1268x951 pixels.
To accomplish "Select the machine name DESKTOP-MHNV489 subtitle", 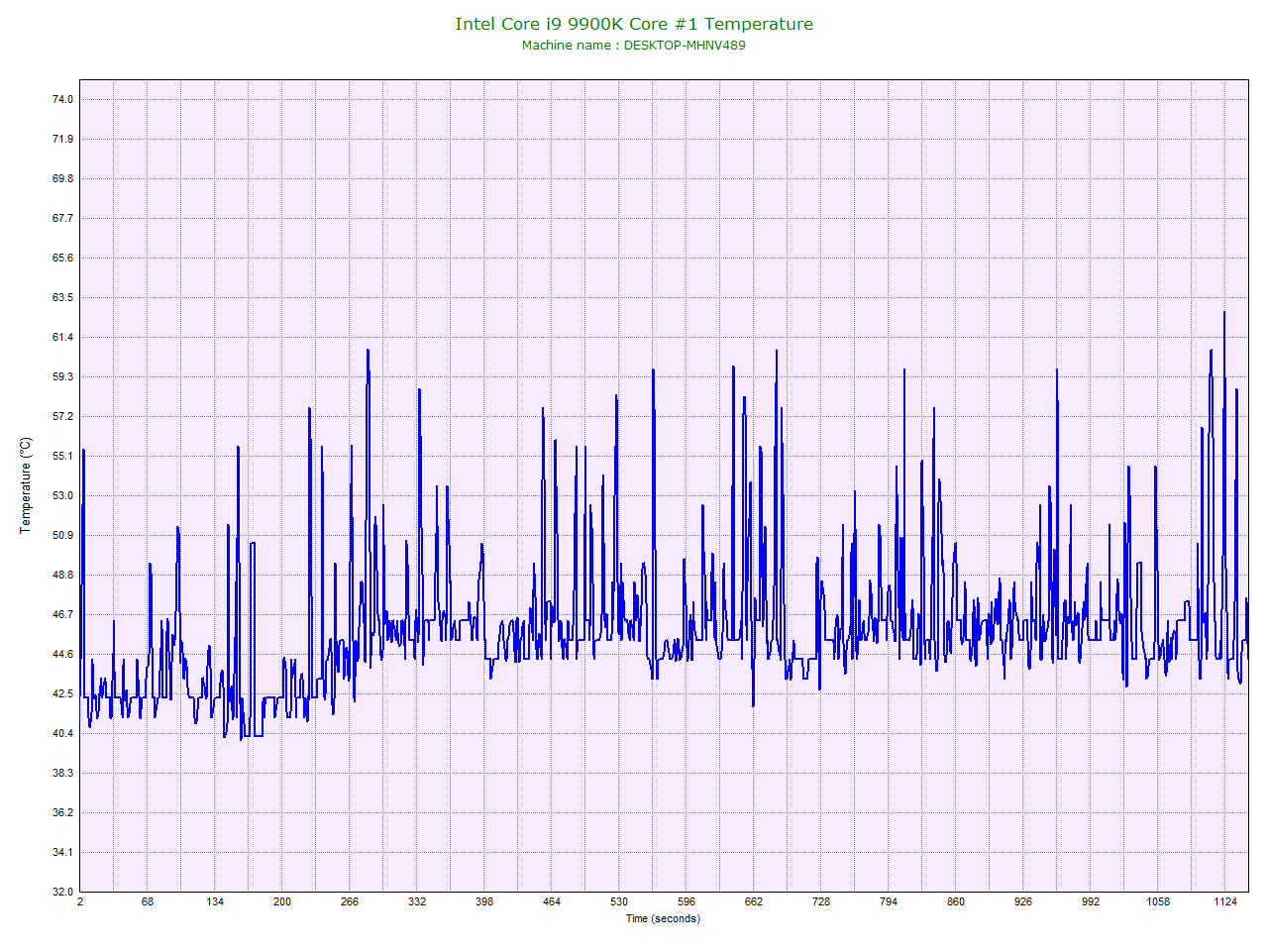I will 634,46.
